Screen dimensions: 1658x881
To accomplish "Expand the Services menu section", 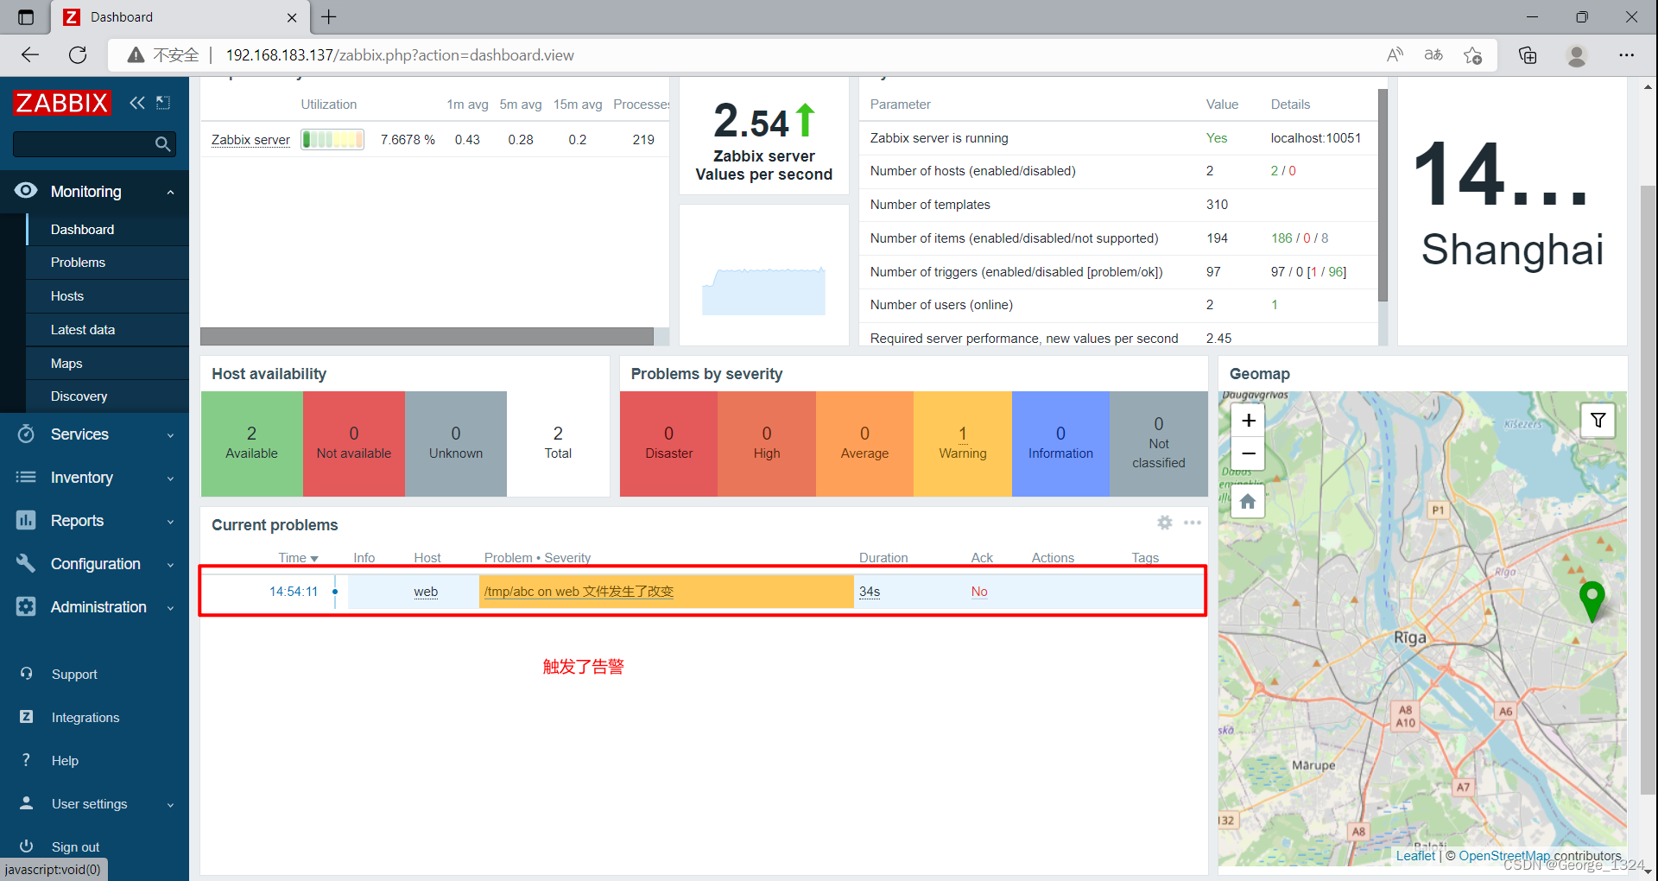I will (171, 434).
